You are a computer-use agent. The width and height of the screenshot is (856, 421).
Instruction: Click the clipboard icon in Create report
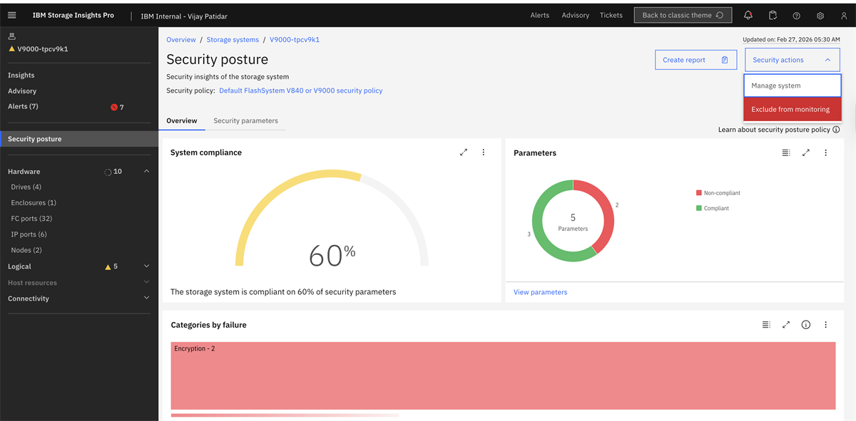coord(725,60)
